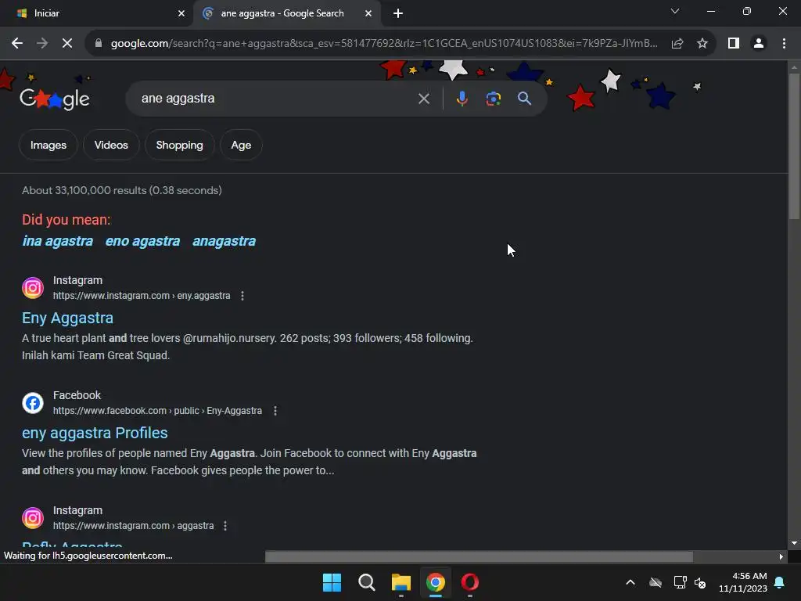
Task: Open the tab search dropdown
Action: click(675, 11)
